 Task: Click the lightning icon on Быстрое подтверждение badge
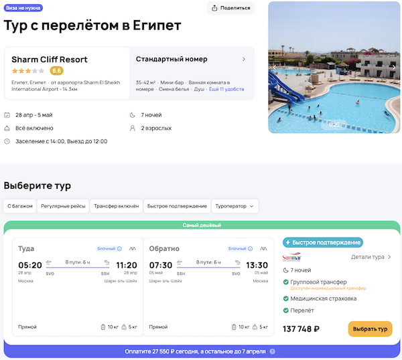coord(288,242)
